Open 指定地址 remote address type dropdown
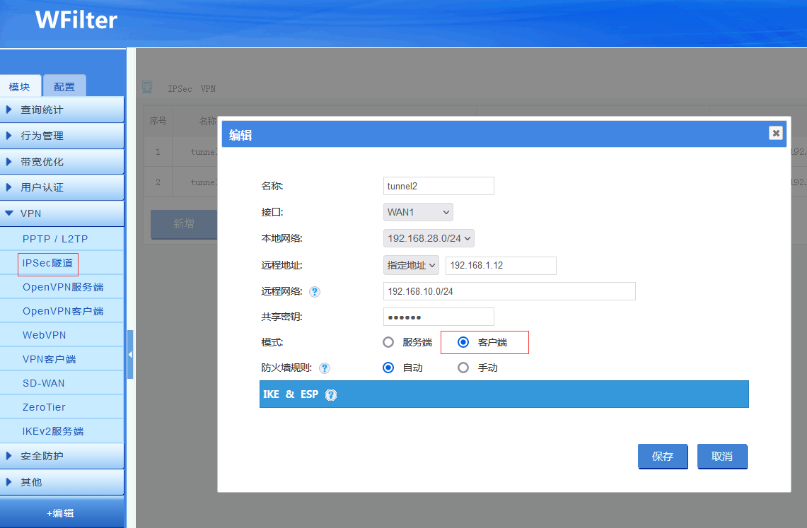 tap(411, 265)
